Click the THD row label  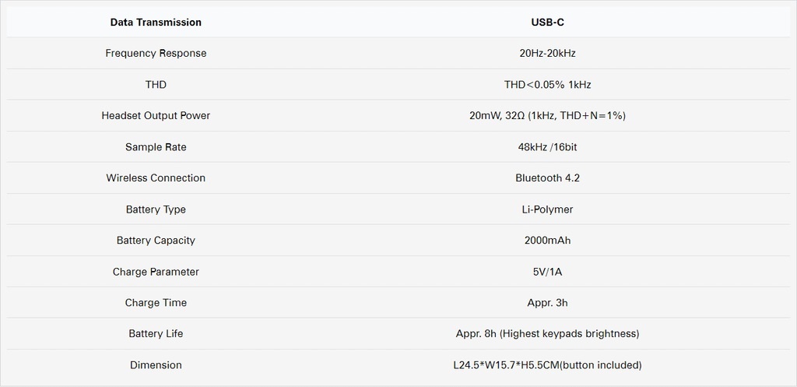coord(156,84)
